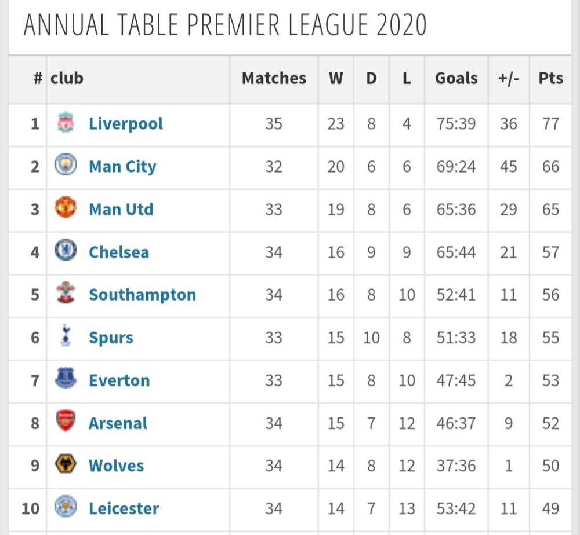Click the Annual Table Premier League 2020 heading

click(225, 25)
